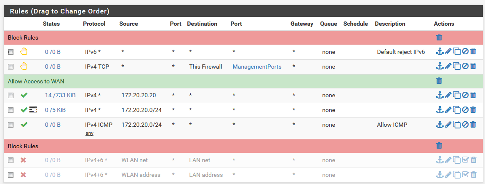Edit the Default reject IPv6 rule
Viewport: 485px width, 184px height.
point(448,52)
